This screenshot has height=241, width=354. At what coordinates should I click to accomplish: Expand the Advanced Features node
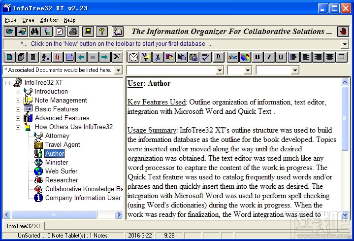tap(18, 118)
